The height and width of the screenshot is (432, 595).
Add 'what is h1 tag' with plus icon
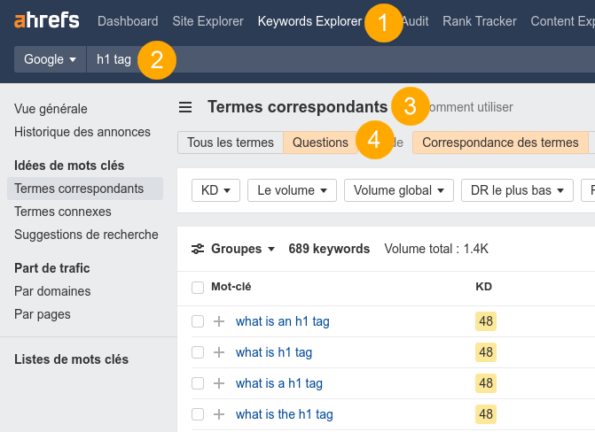point(219,352)
